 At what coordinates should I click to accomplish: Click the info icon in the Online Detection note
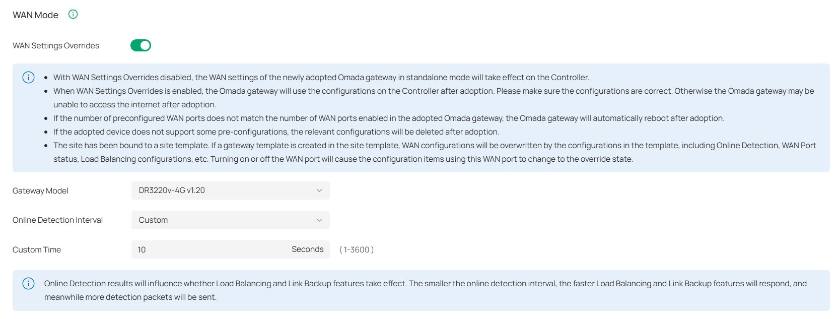tap(29, 283)
